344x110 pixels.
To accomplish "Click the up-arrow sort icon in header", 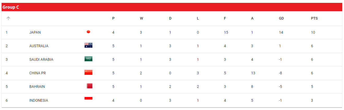I will pos(8,19).
